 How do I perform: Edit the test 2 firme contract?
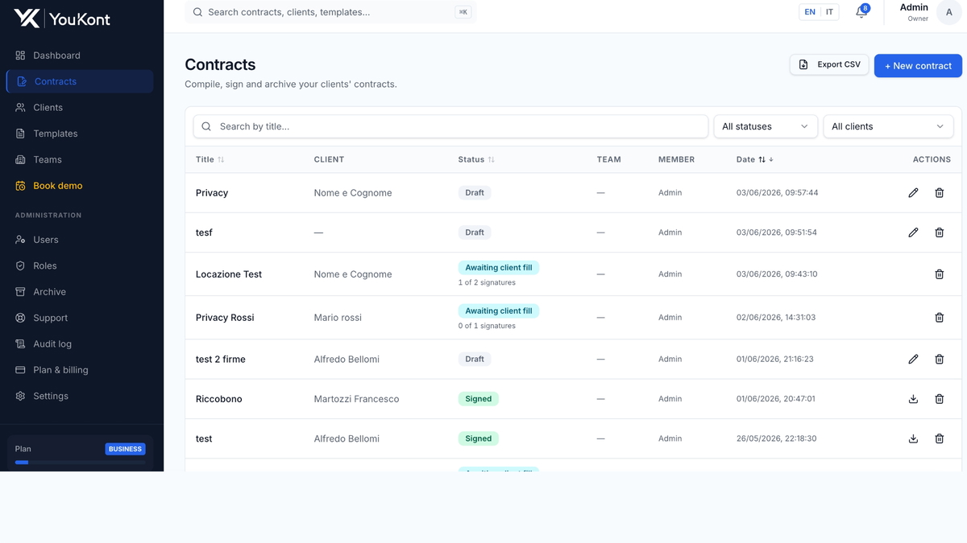pos(913,360)
